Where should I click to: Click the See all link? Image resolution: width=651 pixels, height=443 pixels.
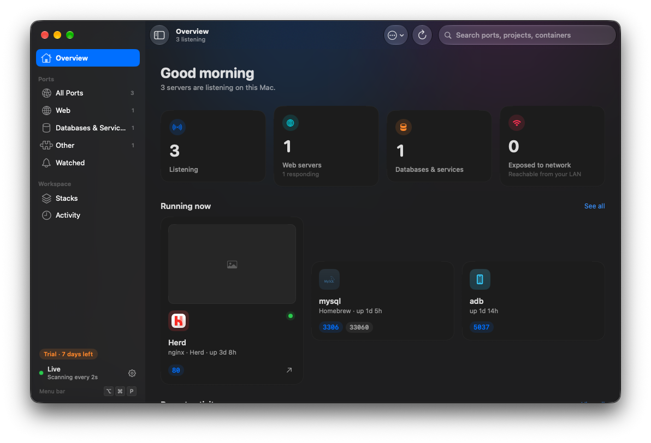click(595, 206)
